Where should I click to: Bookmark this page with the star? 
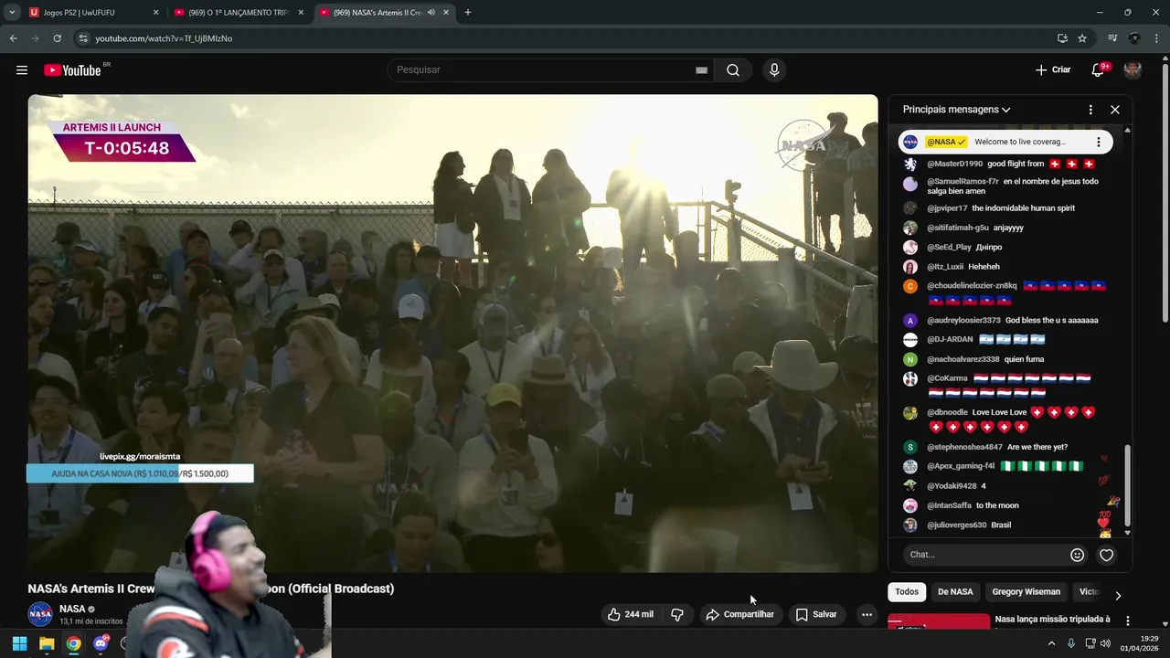point(1082,38)
